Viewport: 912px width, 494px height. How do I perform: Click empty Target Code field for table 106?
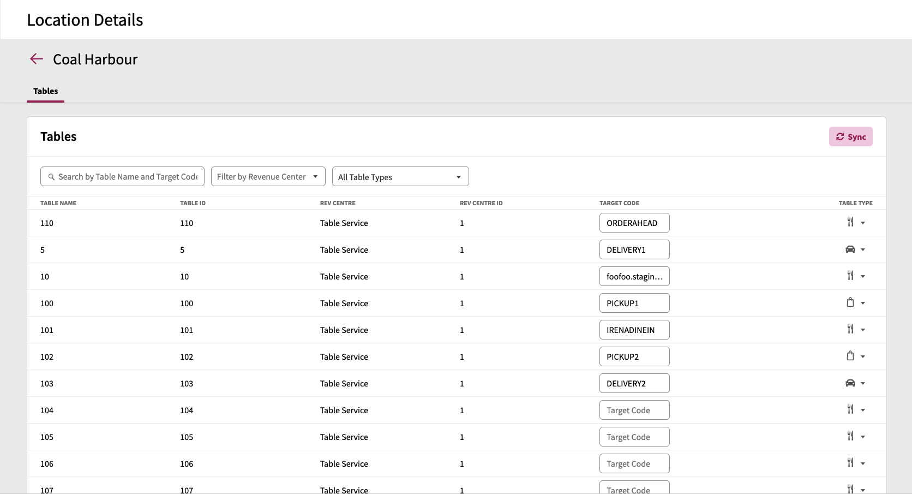point(634,463)
